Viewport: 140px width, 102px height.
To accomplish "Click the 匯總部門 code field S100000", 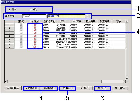I will point(34,16).
